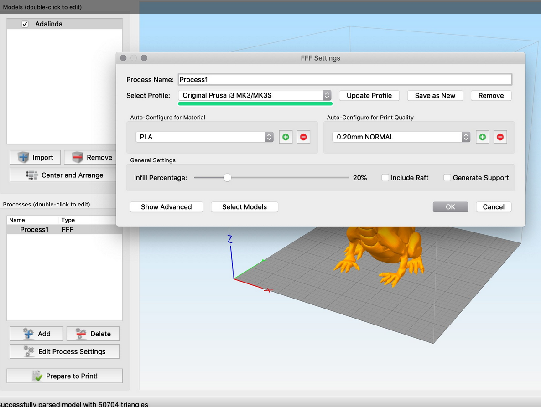Remove the 0.20mm NORMAL quality preset
This screenshot has width=541, height=407.
500,137
